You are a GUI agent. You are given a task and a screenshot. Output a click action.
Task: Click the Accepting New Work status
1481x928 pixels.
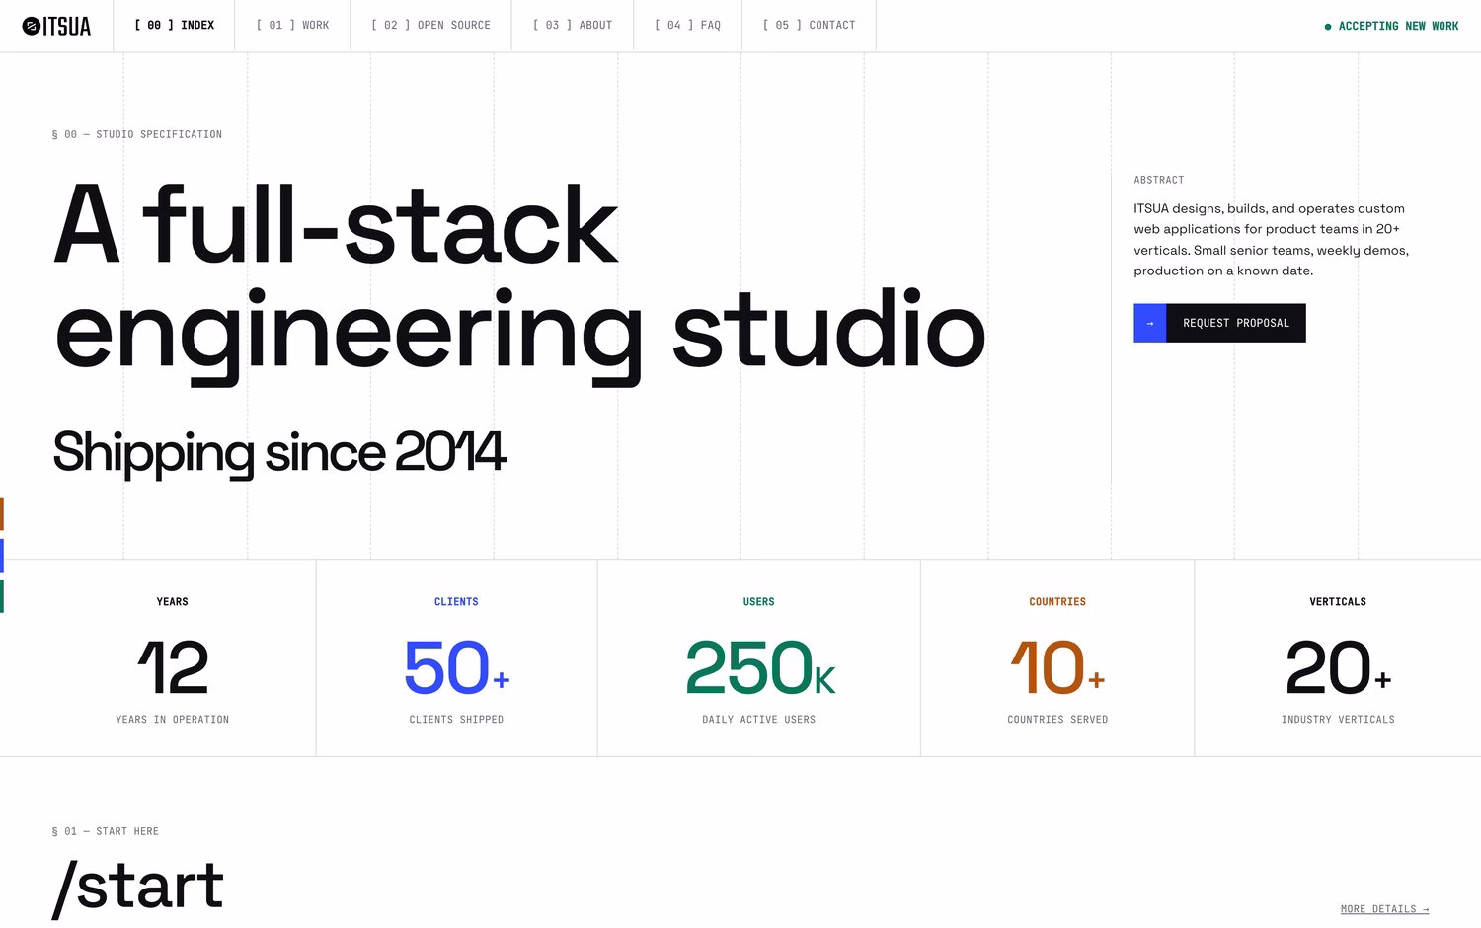[x=1391, y=26]
